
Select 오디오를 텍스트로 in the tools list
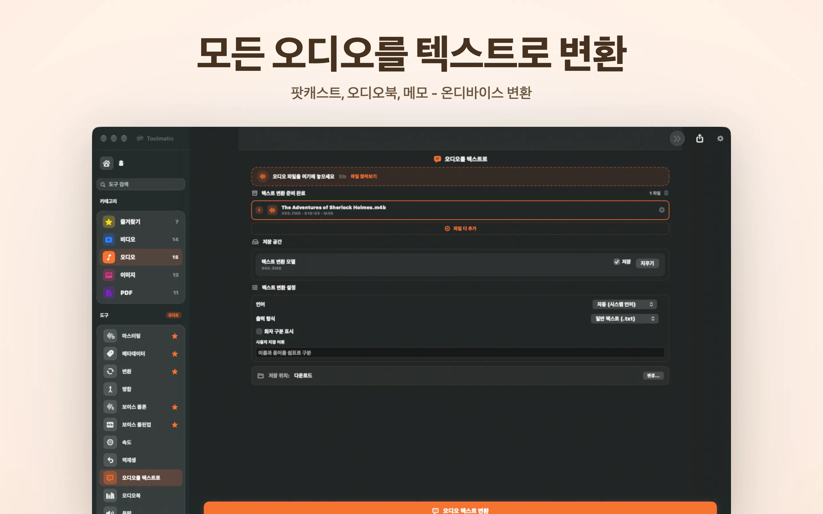[141, 478]
